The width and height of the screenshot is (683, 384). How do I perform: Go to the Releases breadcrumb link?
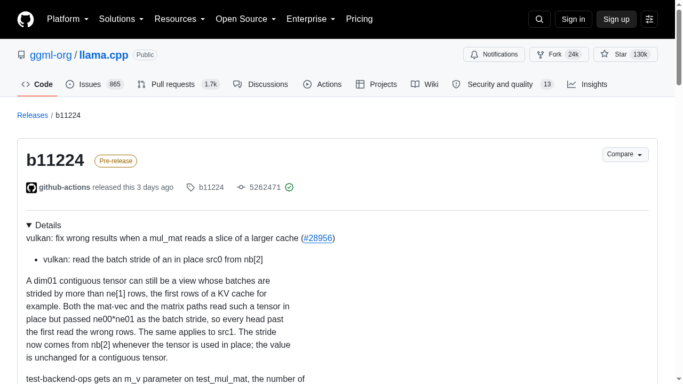click(33, 115)
